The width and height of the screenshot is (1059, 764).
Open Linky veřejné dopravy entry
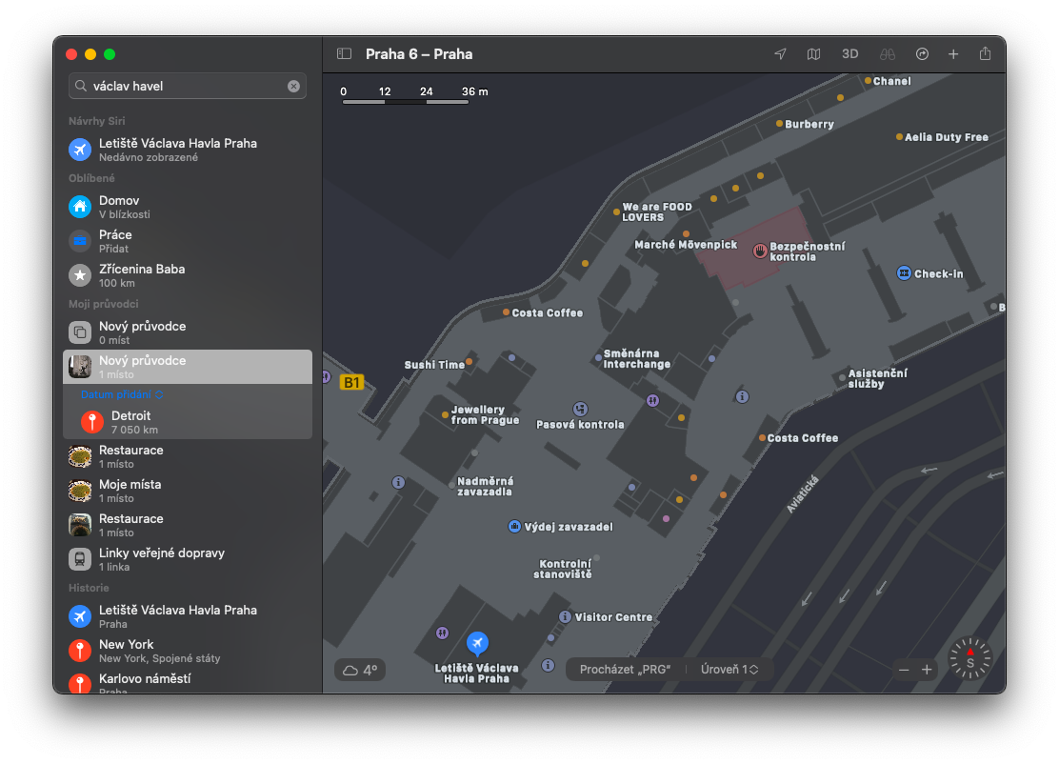click(x=187, y=559)
